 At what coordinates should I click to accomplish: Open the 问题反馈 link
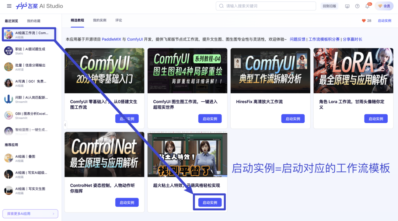297,39
